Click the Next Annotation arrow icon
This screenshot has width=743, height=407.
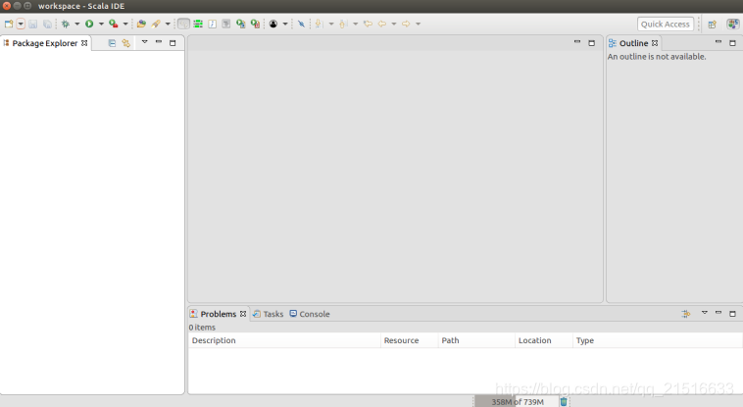pyautogui.click(x=319, y=24)
